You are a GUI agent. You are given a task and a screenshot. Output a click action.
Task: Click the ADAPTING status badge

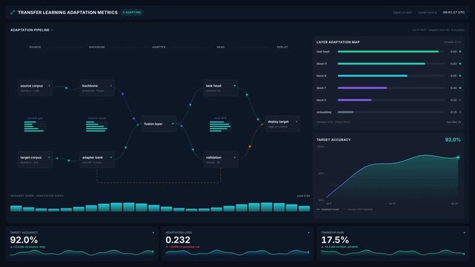(x=132, y=13)
